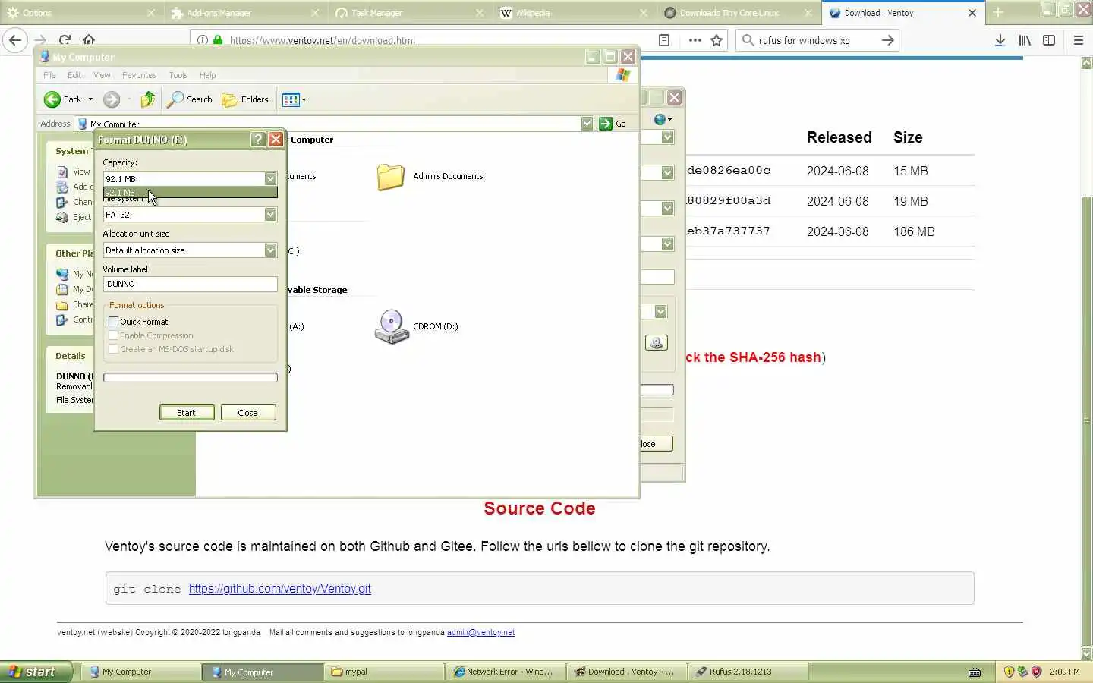1093x683 pixels.
Task: Click the on-screen keyboard tray icon
Action: (975, 672)
